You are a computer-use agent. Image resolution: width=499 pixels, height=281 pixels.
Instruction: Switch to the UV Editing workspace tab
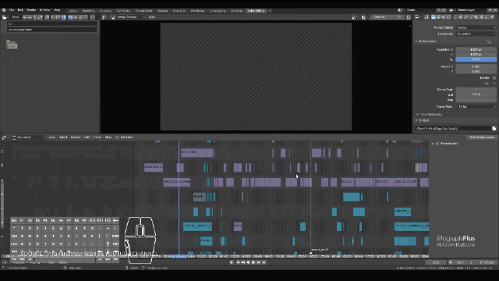[x=123, y=11]
